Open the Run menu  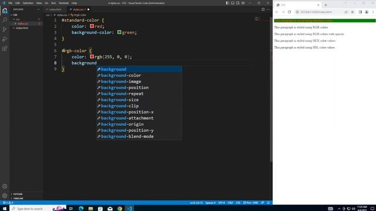[53, 3]
